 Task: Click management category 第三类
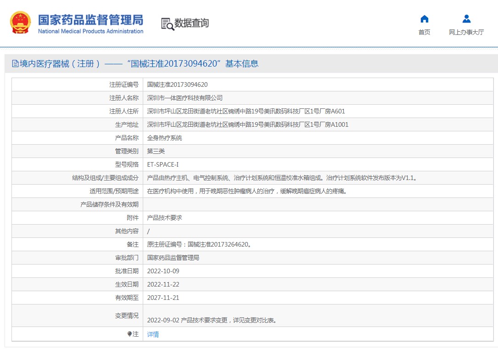click(156, 151)
